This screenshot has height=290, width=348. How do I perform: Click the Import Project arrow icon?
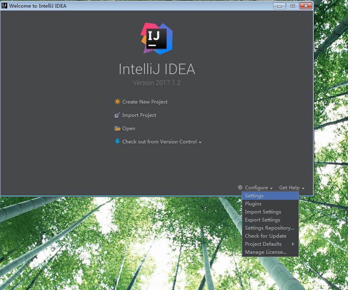(x=117, y=115)
